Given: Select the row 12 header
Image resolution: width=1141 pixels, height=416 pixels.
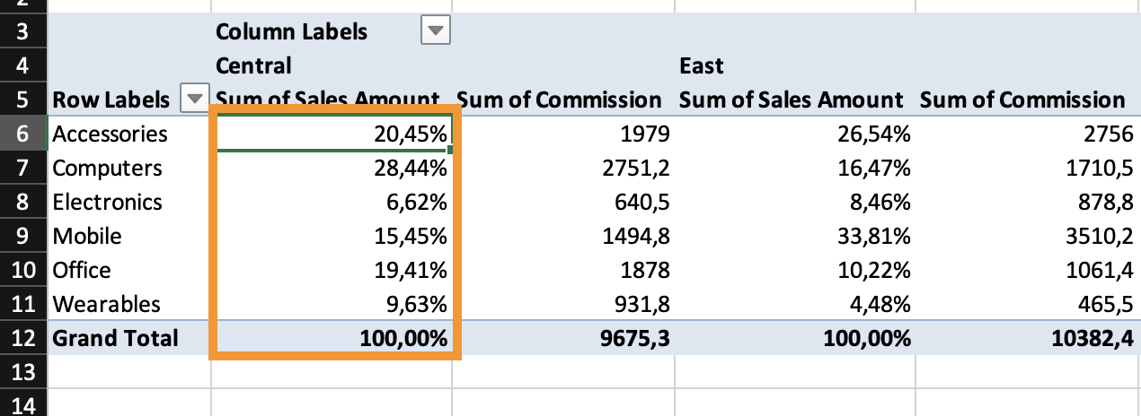Looking at the screenshot, I should [22, 339].
